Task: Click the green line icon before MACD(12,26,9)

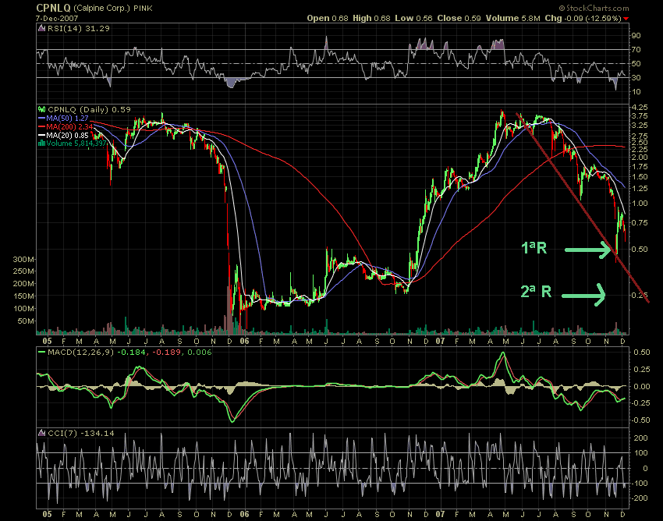Action: [42, 352]
